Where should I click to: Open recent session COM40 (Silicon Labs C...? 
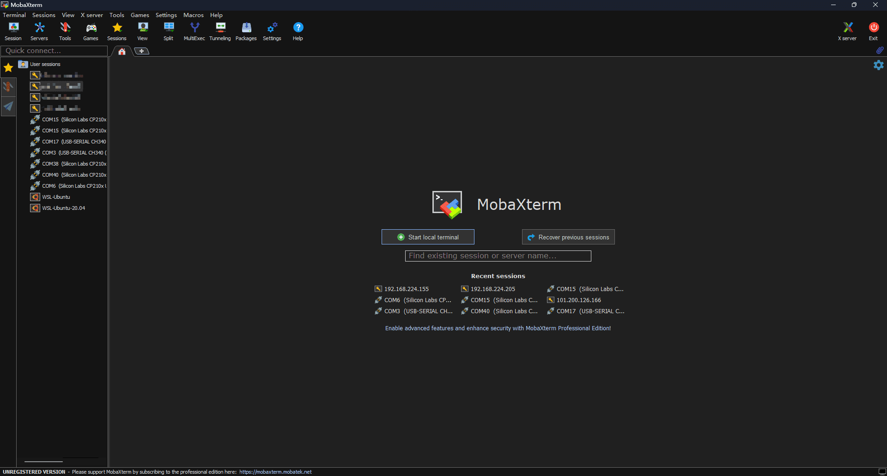pyautogui.click(x=499, y=311)
